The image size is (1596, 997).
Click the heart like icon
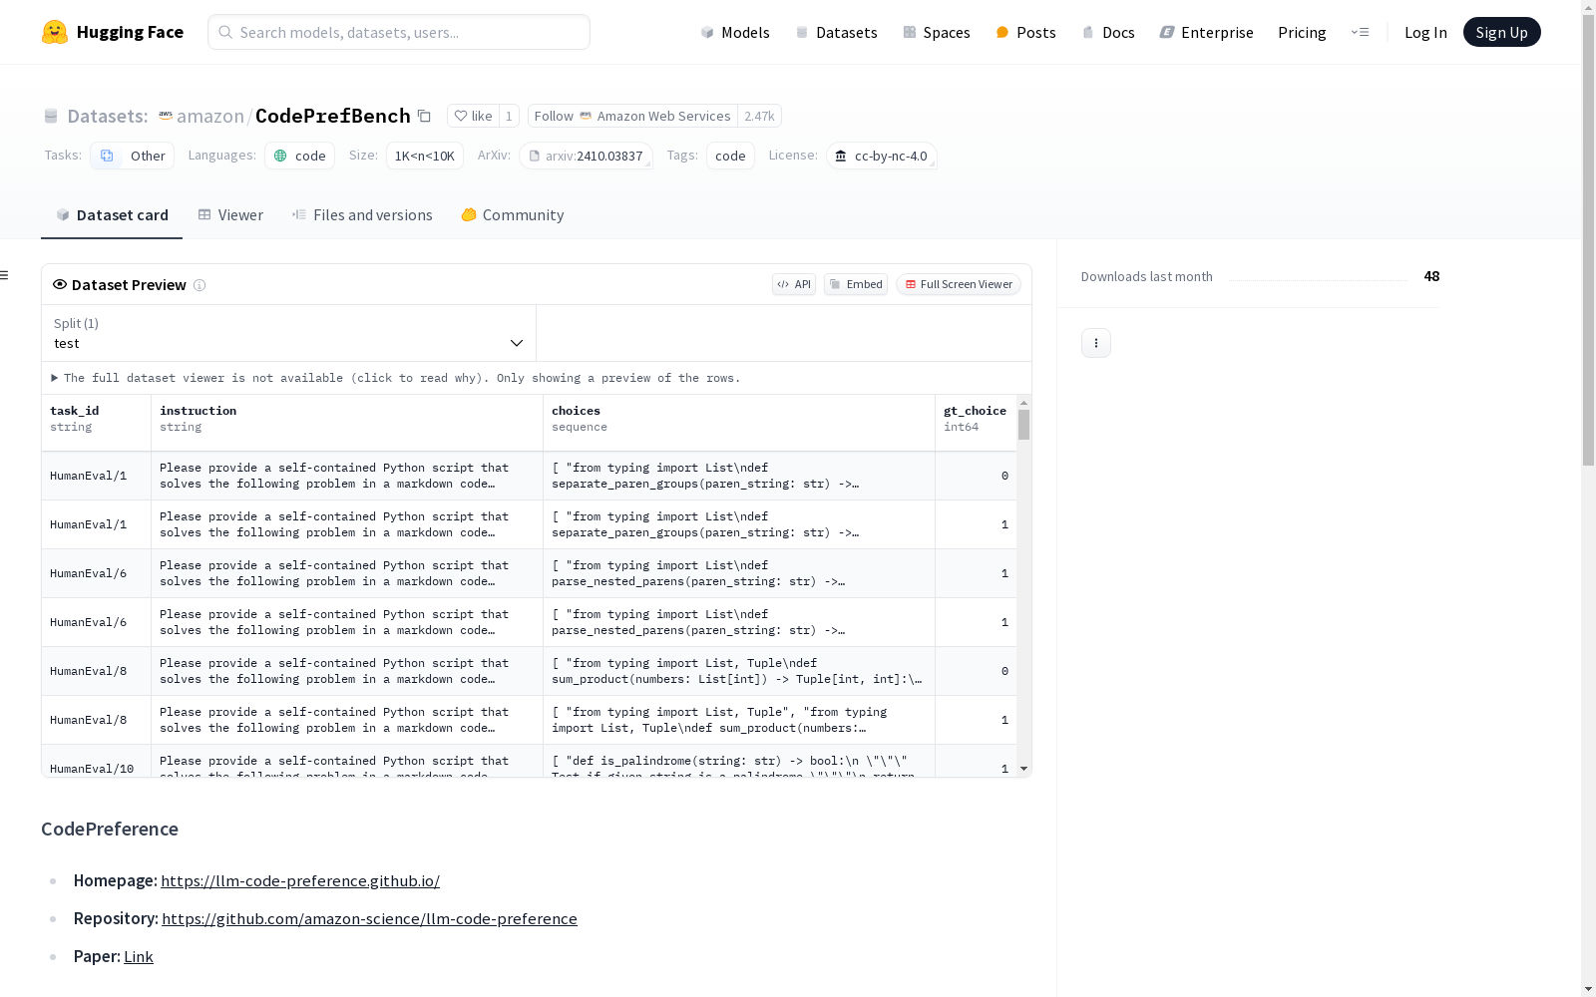(461, 116)
